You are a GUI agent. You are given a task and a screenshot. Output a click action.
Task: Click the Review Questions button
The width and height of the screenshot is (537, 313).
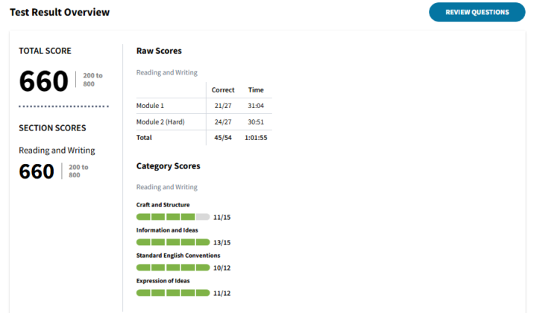pyautogui.click(x=477, y=12)
